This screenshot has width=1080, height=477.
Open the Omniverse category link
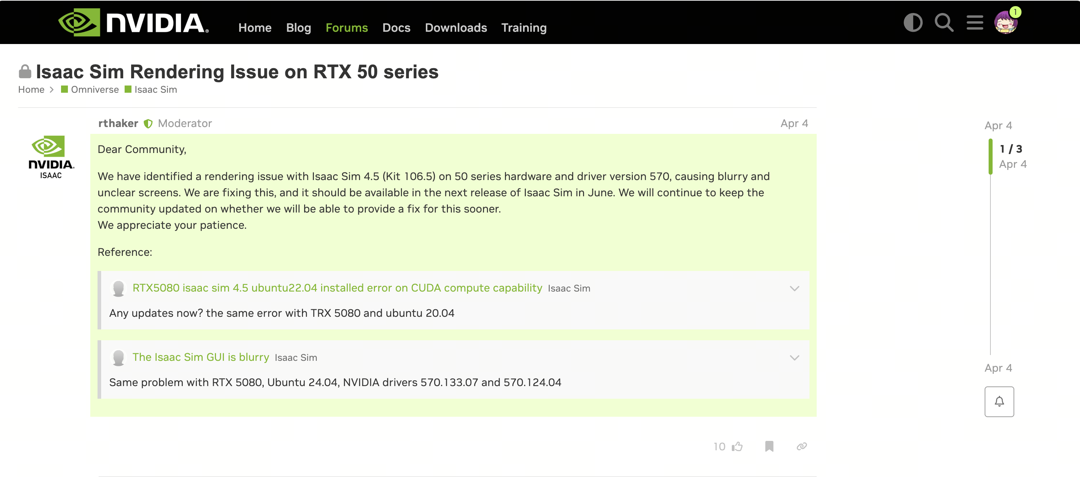pos(94,89)
